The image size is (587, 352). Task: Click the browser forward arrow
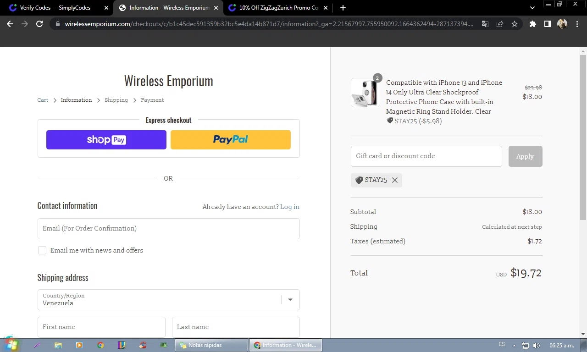(x=25, y=24)
